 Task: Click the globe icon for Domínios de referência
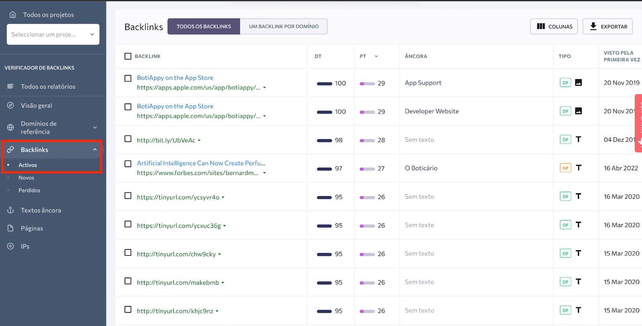(11, 128)
